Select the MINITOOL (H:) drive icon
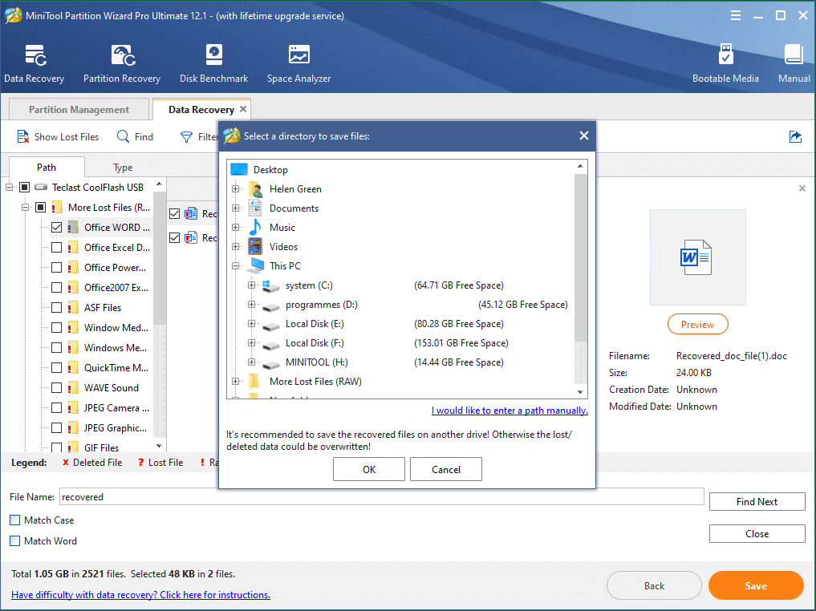This screenshot has width=816, height=611. pyautogui.click(x=270, y=364)
